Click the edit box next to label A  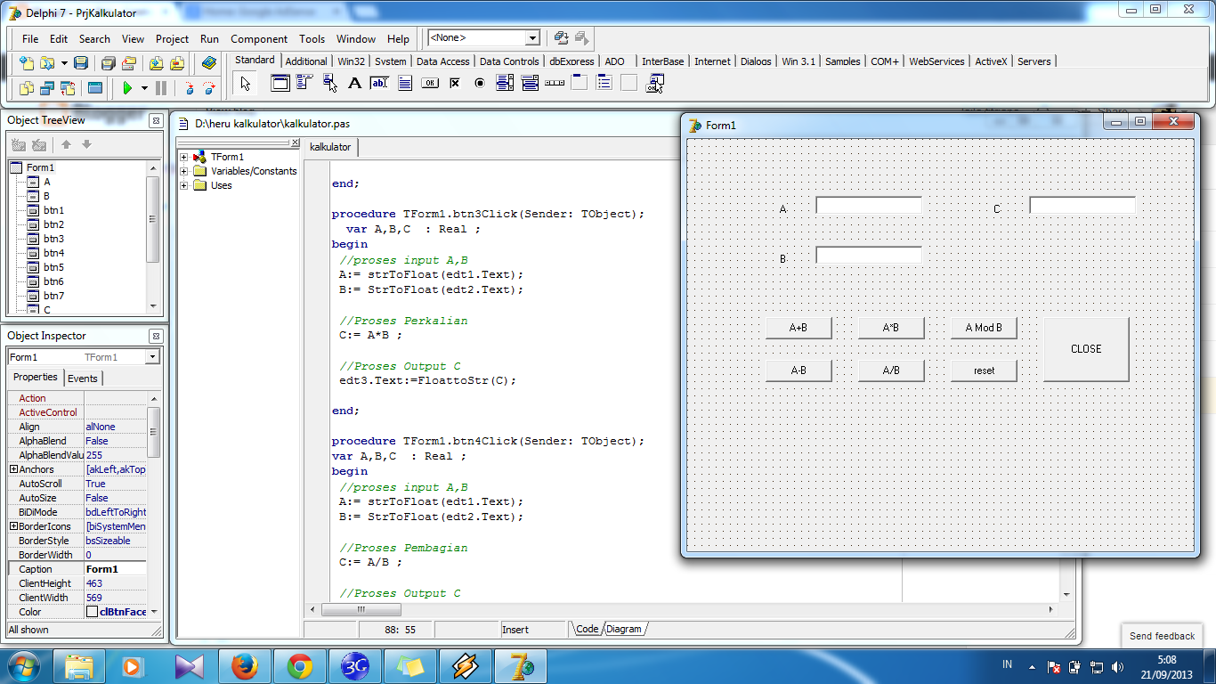coord(869,205)
